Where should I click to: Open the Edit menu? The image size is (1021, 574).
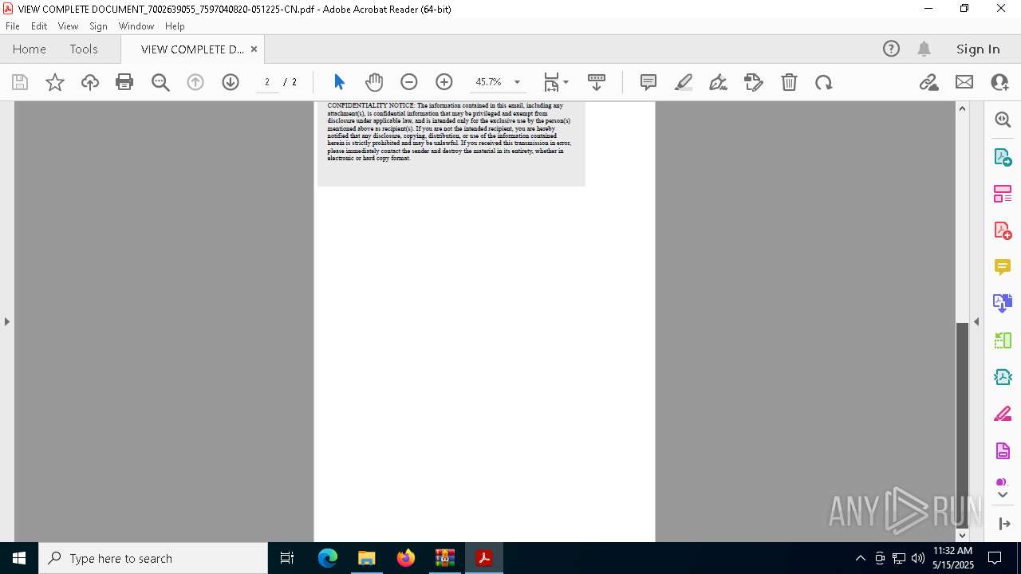(39, 26)
